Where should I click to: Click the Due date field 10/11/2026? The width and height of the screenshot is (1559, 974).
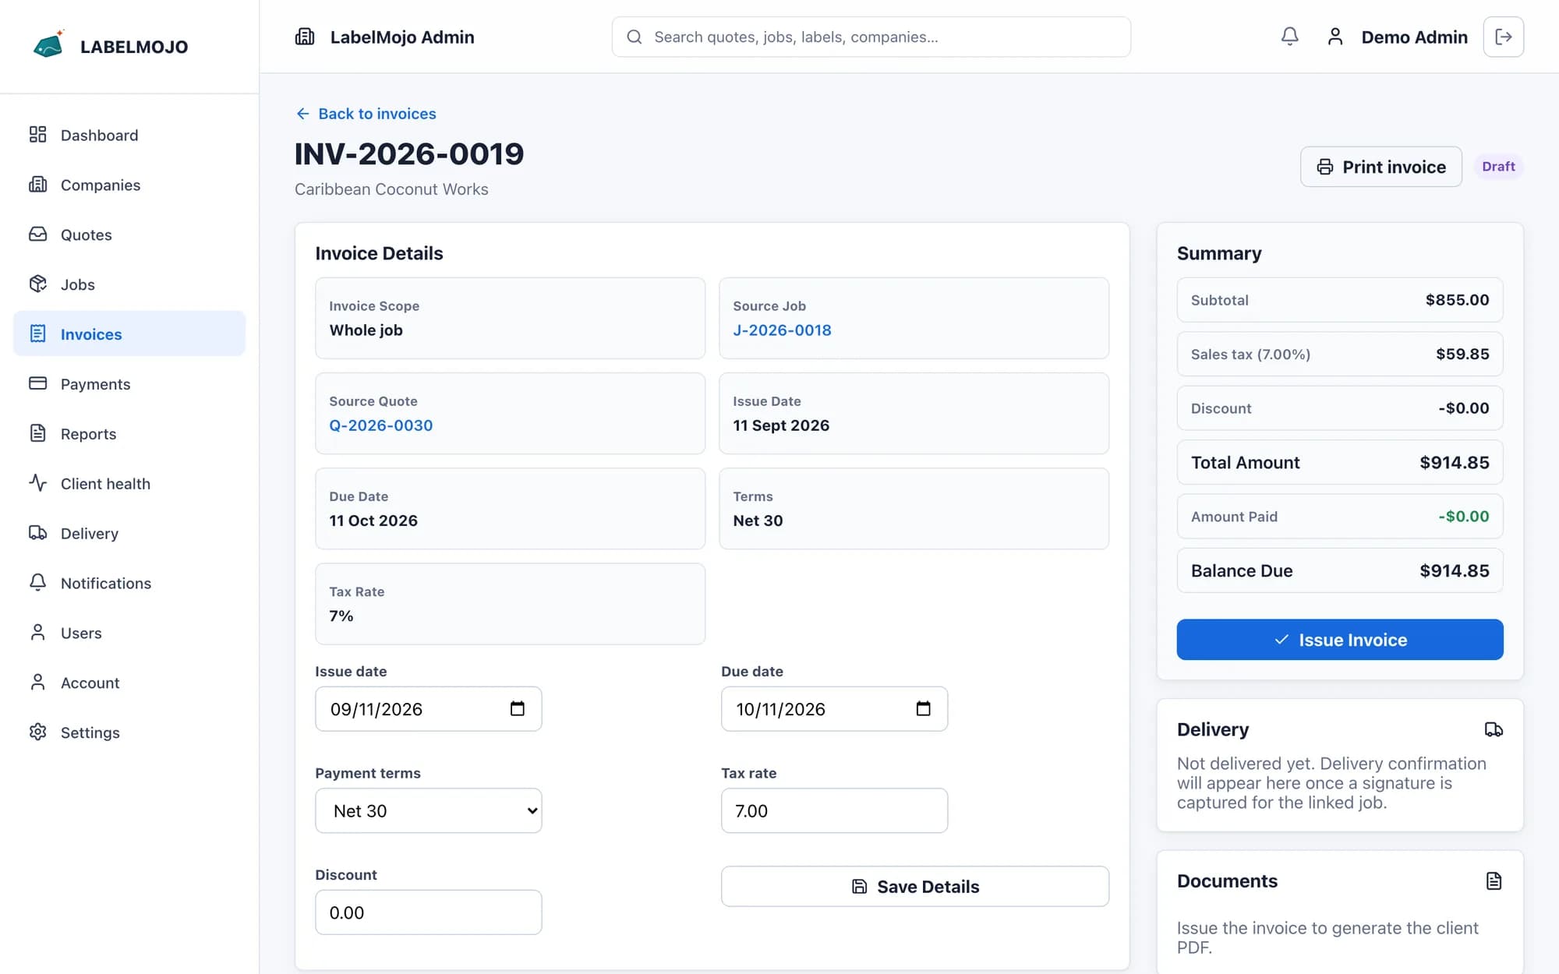click(x=834, y=708)
